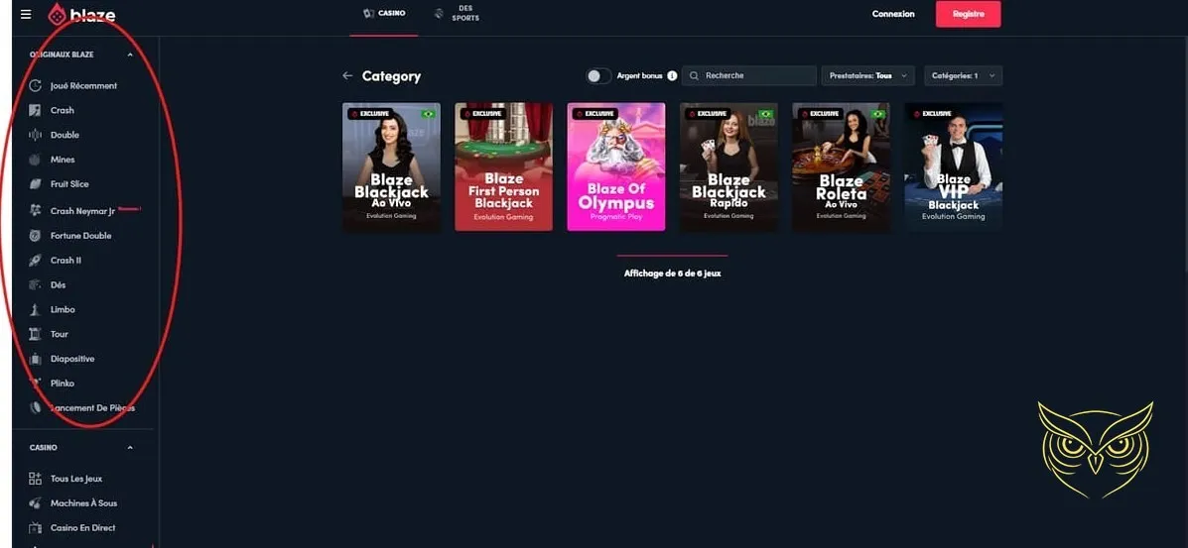Image resolution: width=1188 pixels, height=548 pixels.
Task: Collapse the Originaux Blaze section
Action: click(x=130, y=55)
